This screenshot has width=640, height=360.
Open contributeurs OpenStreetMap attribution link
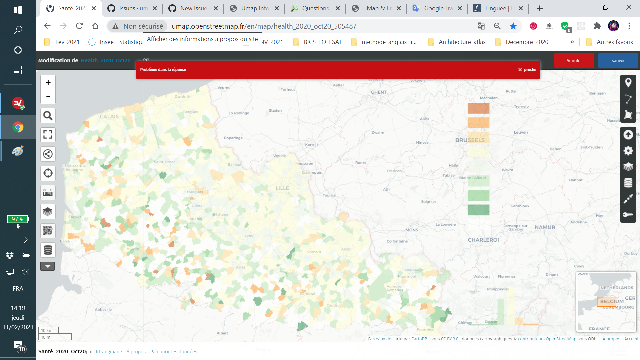tap(547, 339)
